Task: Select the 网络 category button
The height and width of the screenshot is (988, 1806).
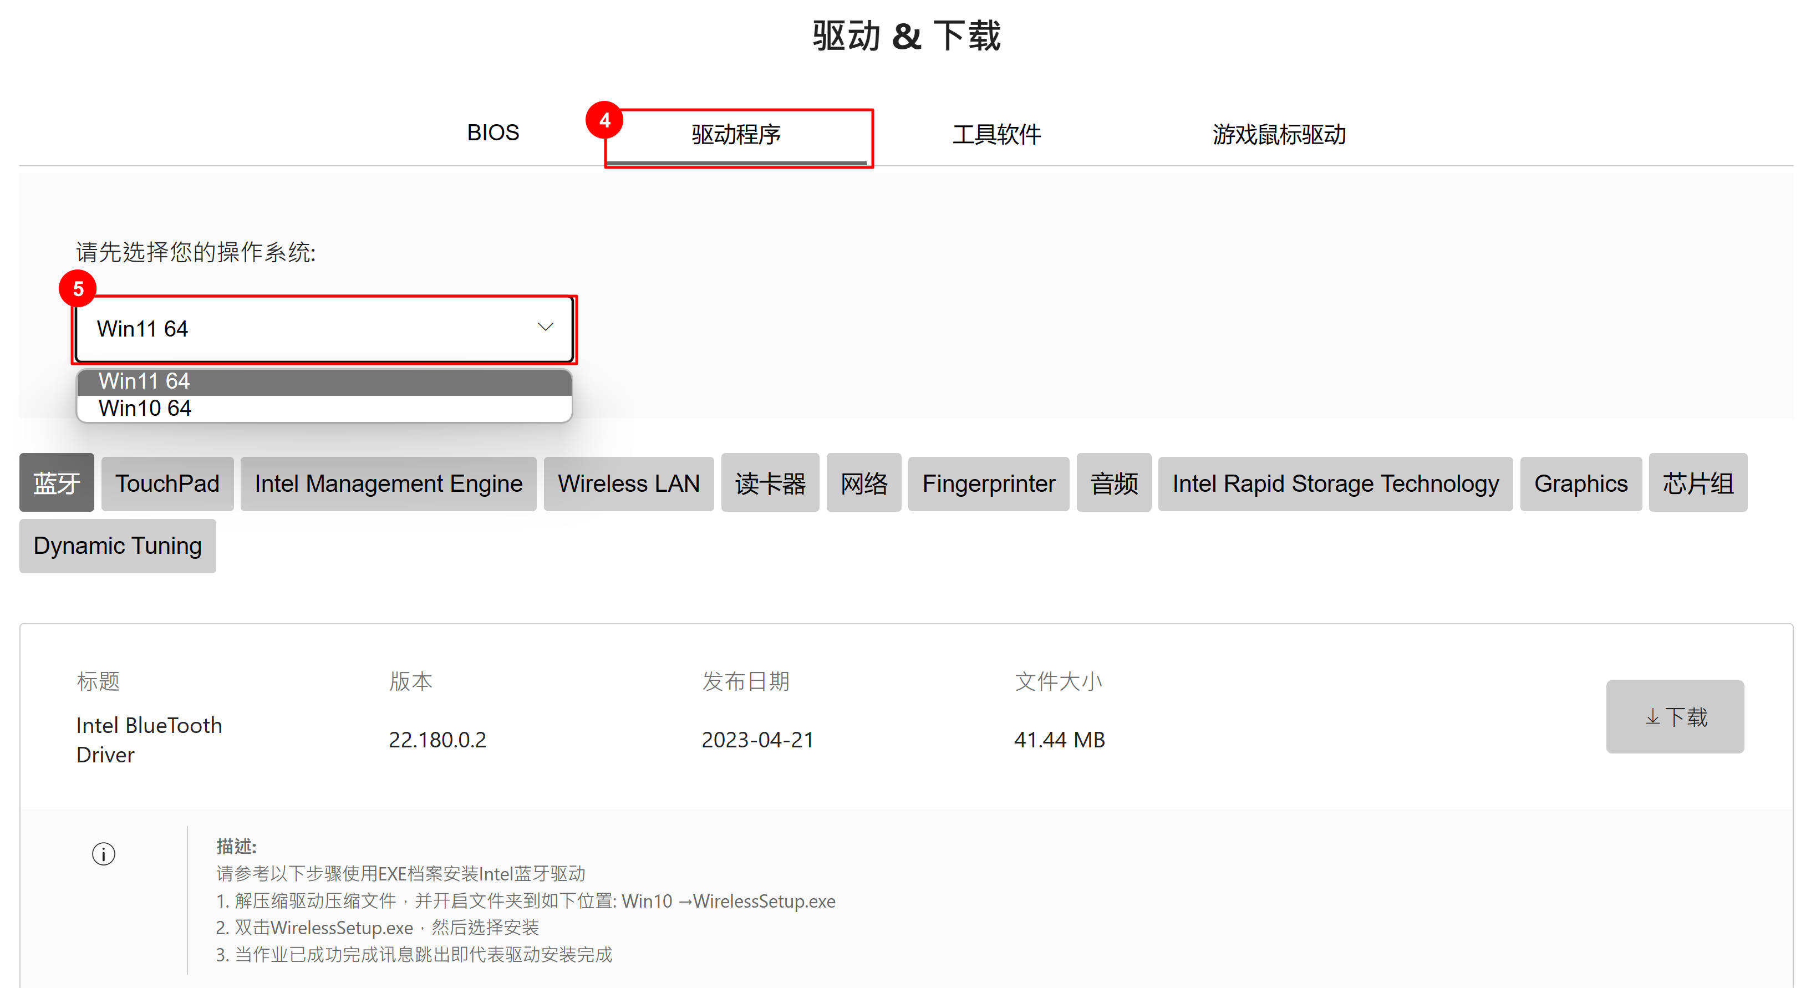Action: (864, 483)
